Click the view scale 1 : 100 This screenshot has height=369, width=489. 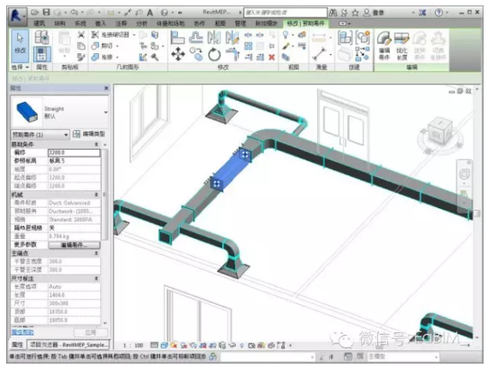click(133, 345)
